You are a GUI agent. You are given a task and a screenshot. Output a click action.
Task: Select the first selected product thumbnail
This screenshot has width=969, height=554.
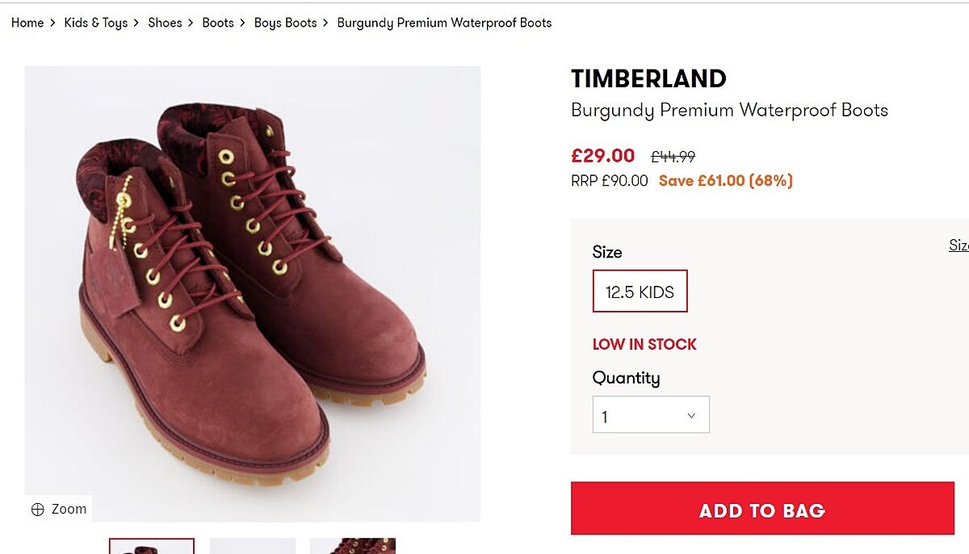152,547
